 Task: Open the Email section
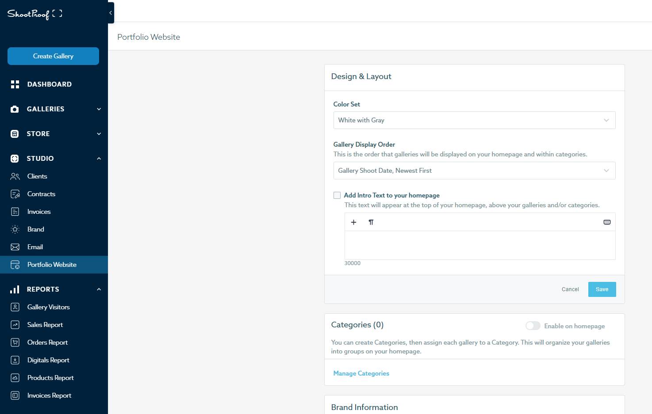(x=35, y=247)
